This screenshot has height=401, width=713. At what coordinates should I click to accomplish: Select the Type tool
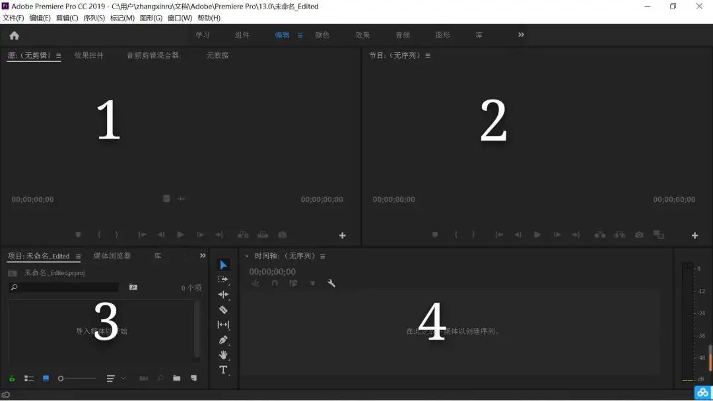point(223,370)
